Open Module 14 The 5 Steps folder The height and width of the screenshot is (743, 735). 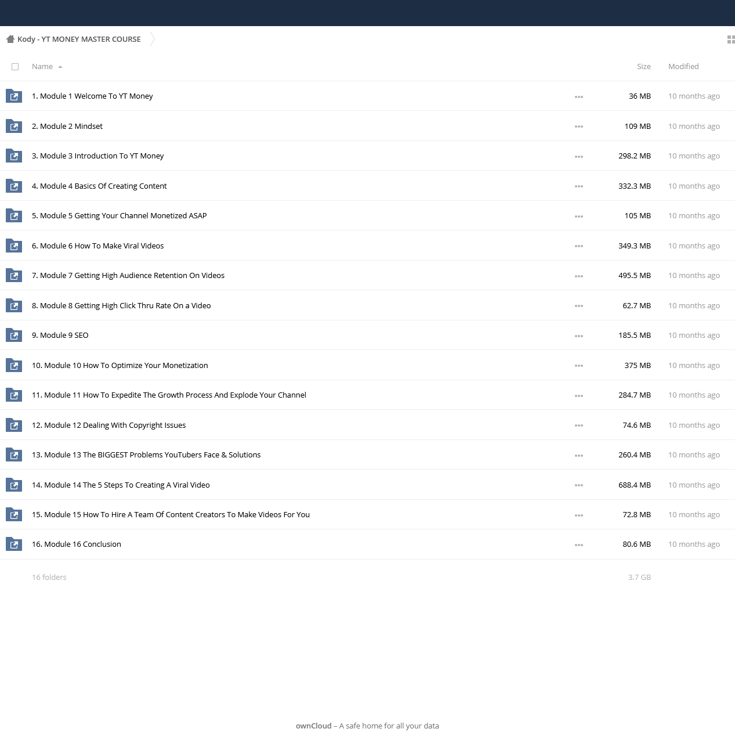121,485
